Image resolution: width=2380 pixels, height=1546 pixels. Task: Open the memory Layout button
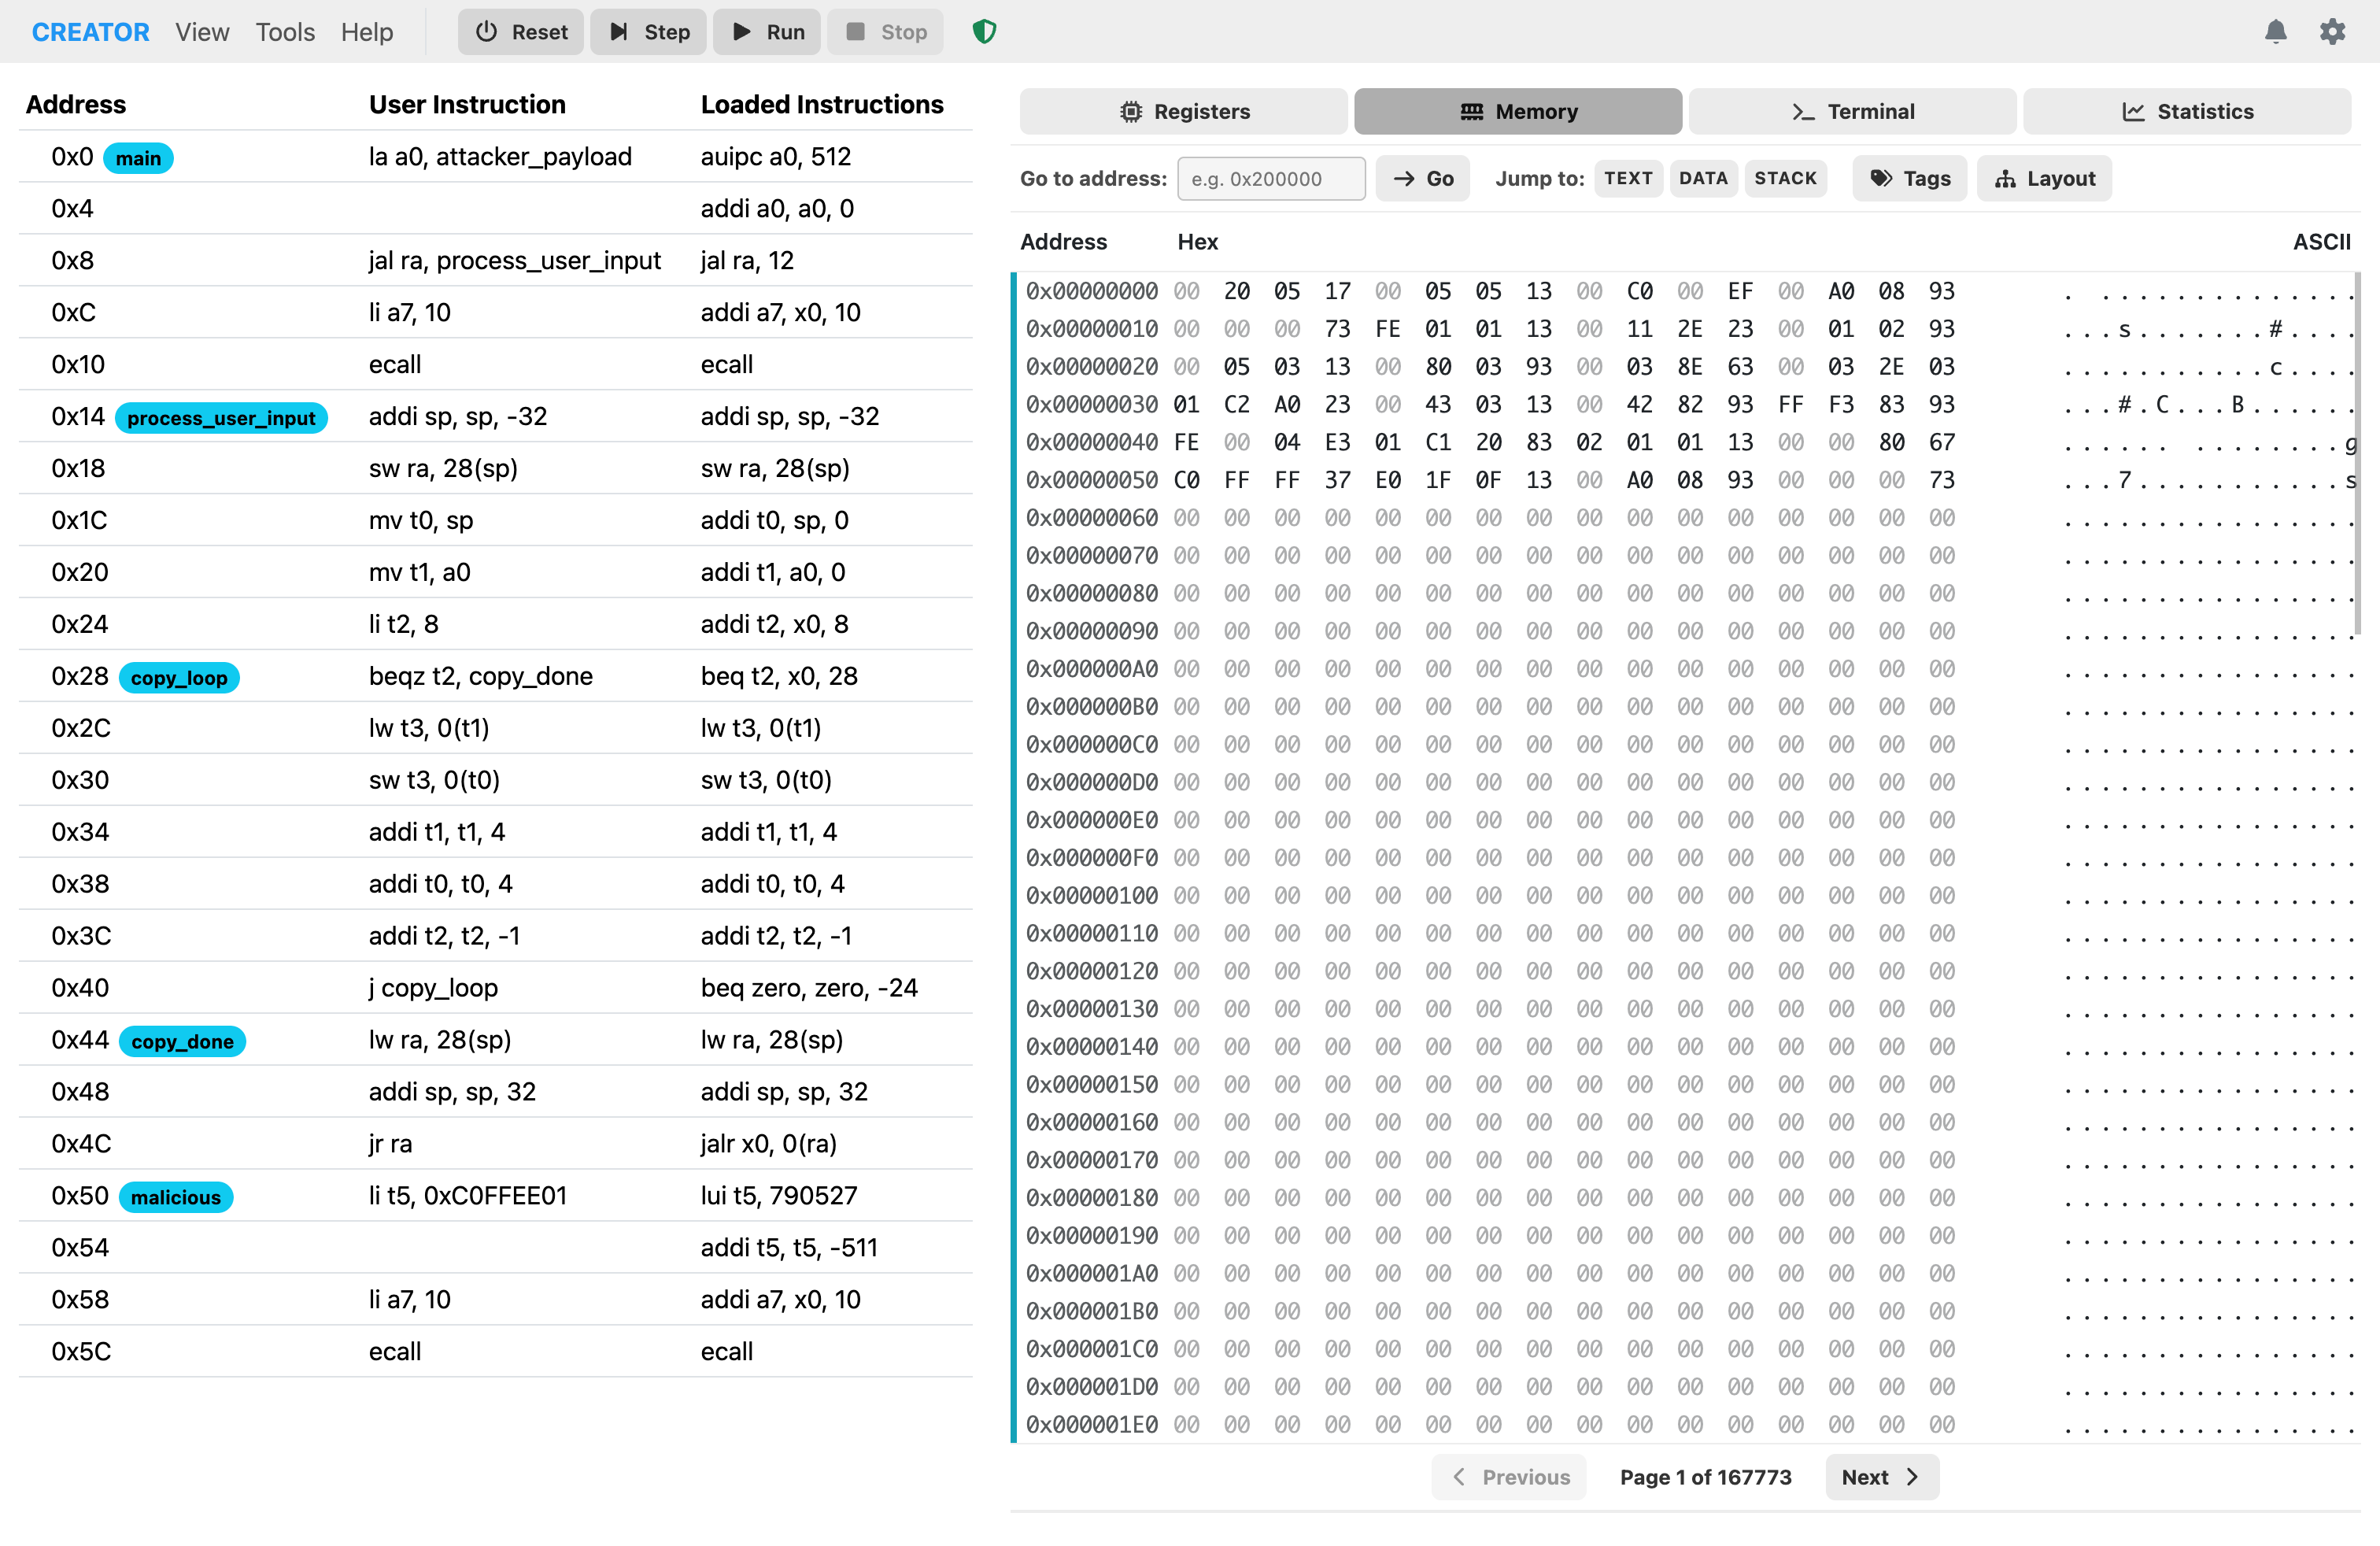(2044, 178)
